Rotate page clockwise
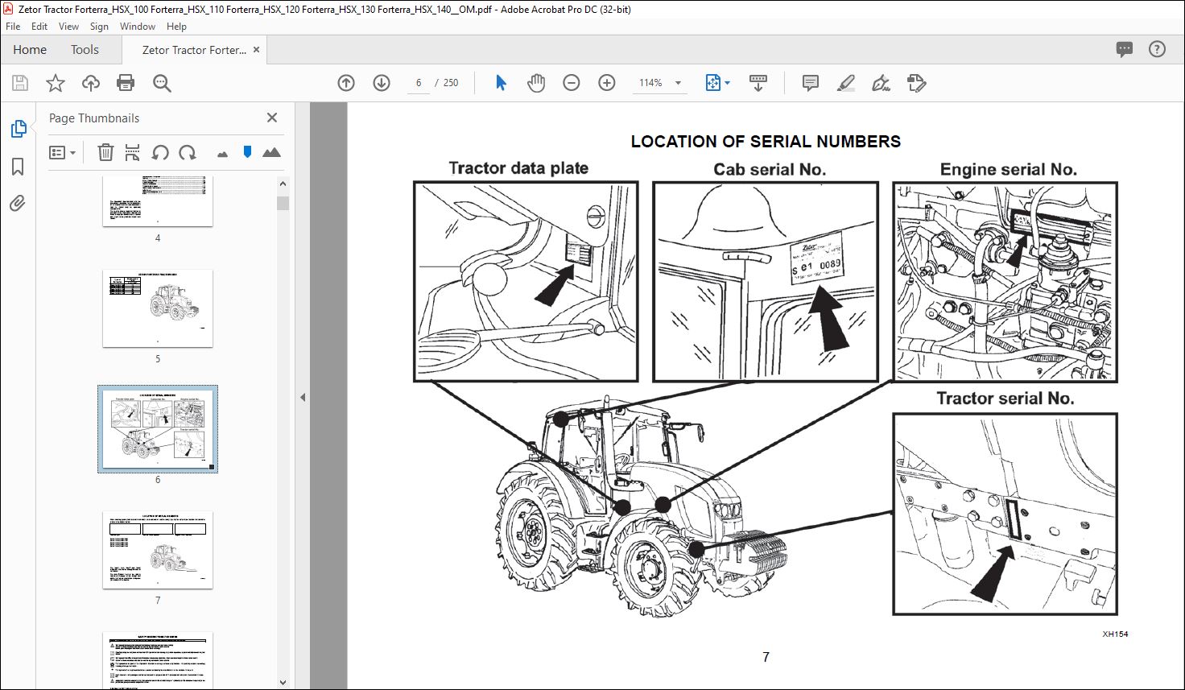The image size is (1185, 690). point(188,152)
